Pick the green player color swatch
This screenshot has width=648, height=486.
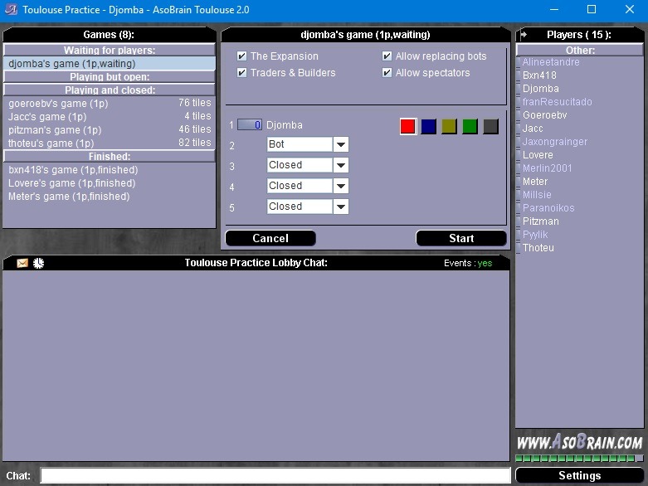click(470, 126)
